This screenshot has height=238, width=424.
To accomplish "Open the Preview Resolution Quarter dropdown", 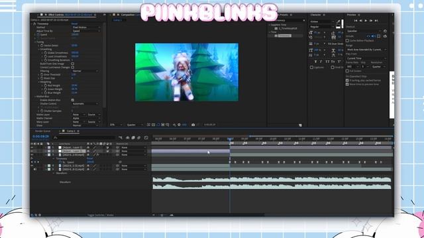I will click(x=378, y=67).
